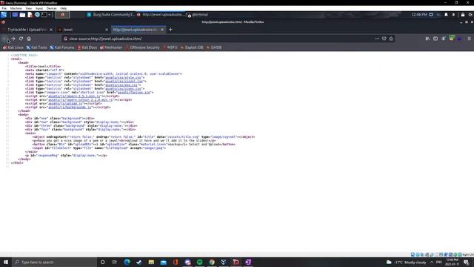Toggle the Firefox sidebar icon

[x=435, y=39]
